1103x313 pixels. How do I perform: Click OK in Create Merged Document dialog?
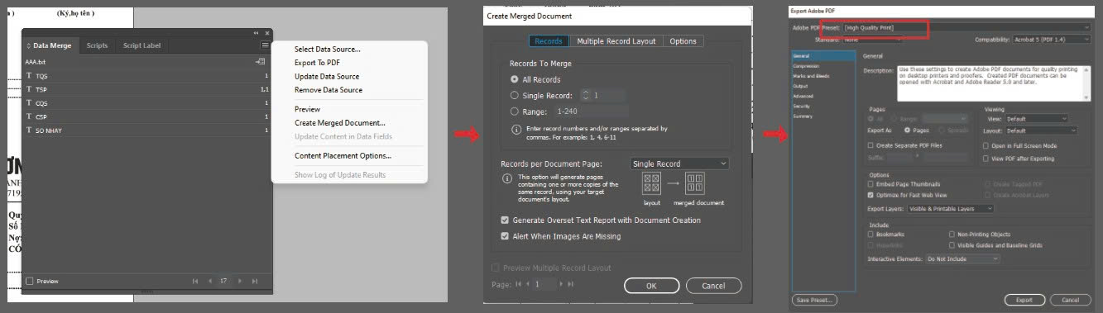pyautogui.click(x=651, y=286)
